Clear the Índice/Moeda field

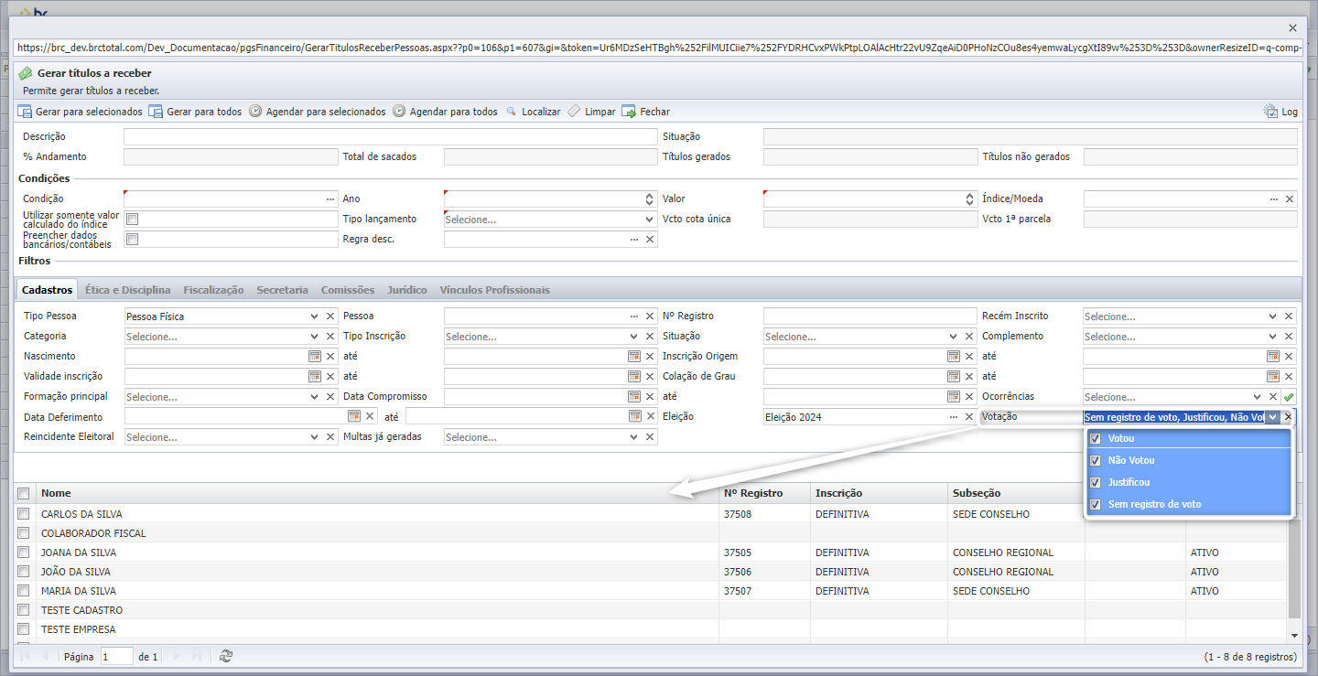click(x=1290, y=199)
